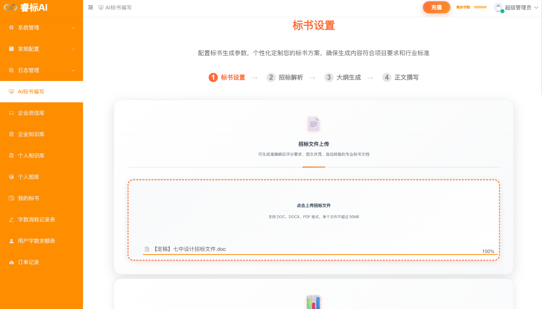Open 企业资信库 from the sidebar
The width and height of the screenshot is (542, 309).
31,113
